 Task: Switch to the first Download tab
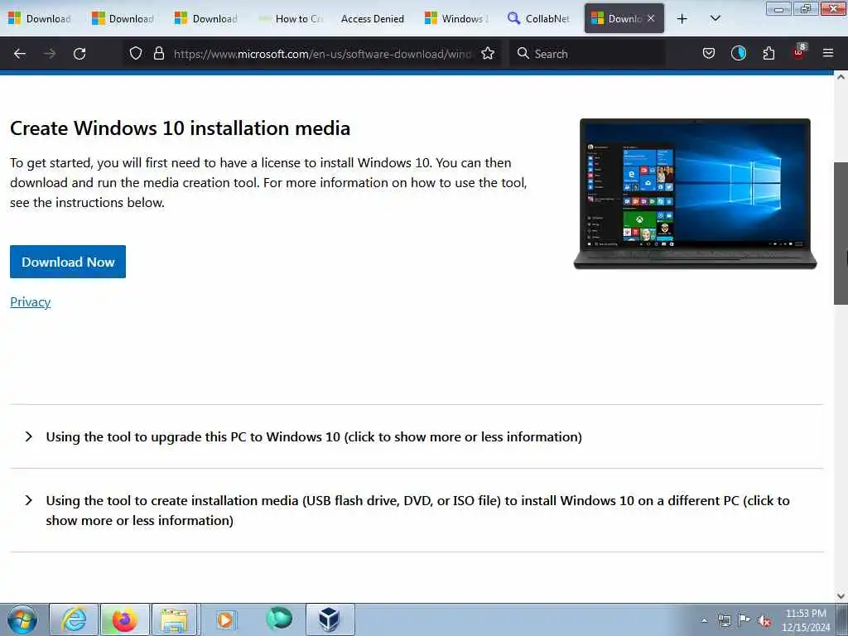click(41, 19)
